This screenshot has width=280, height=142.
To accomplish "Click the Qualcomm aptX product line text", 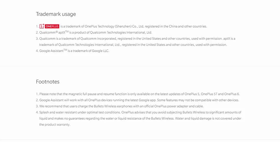I will click(x=95, y=32).
